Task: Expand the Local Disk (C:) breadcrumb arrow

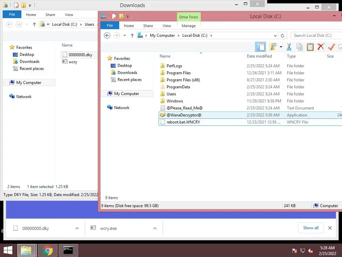Action: pyautogui.click(x=211, y=35)
